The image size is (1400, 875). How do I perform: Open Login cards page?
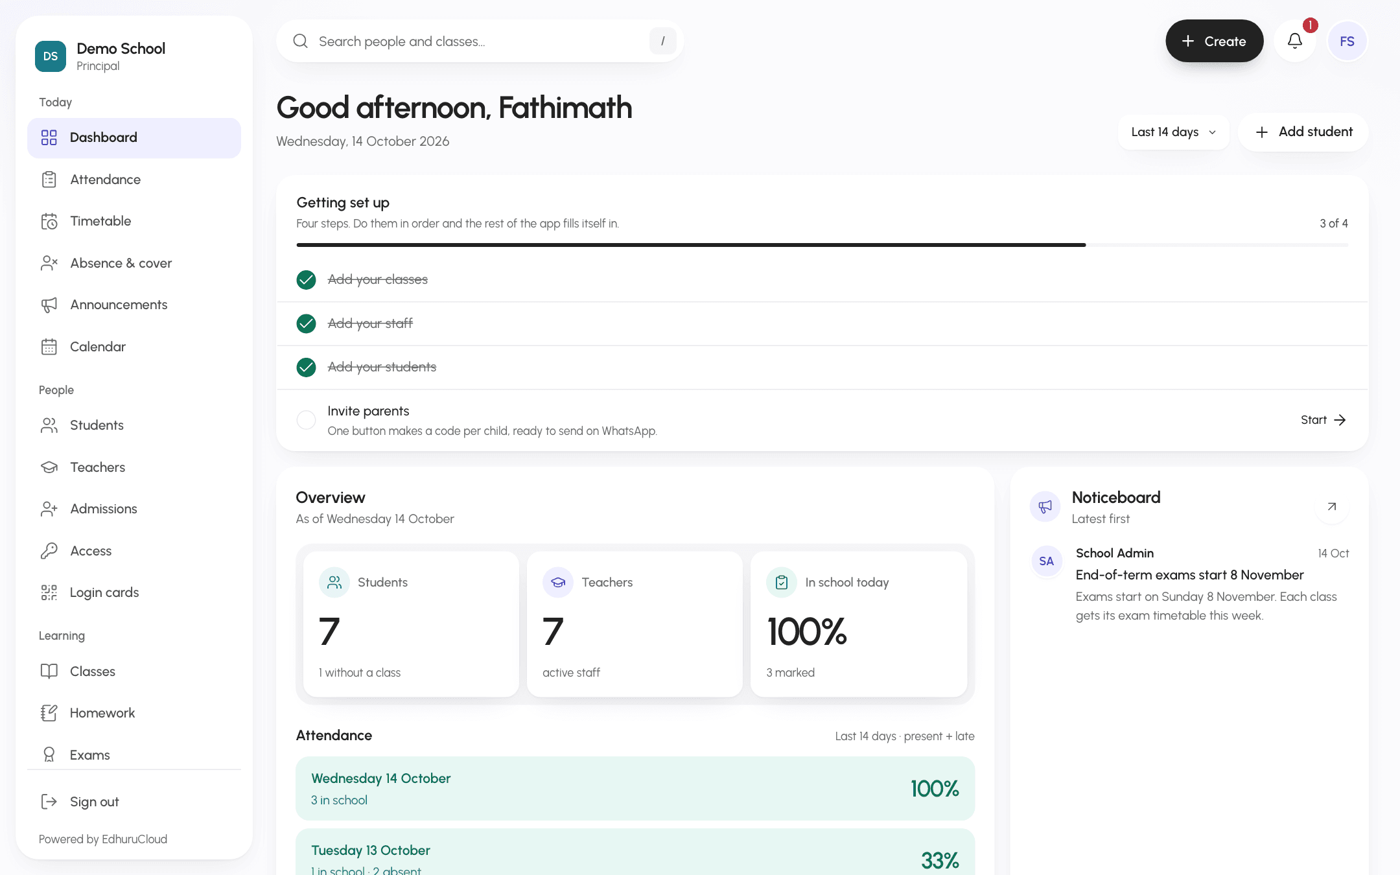tap(134, 592)
